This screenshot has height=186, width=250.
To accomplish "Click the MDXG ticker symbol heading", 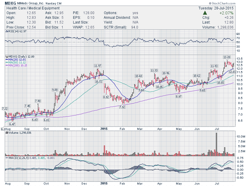I will pyautogui.click(x=10, y=3).
